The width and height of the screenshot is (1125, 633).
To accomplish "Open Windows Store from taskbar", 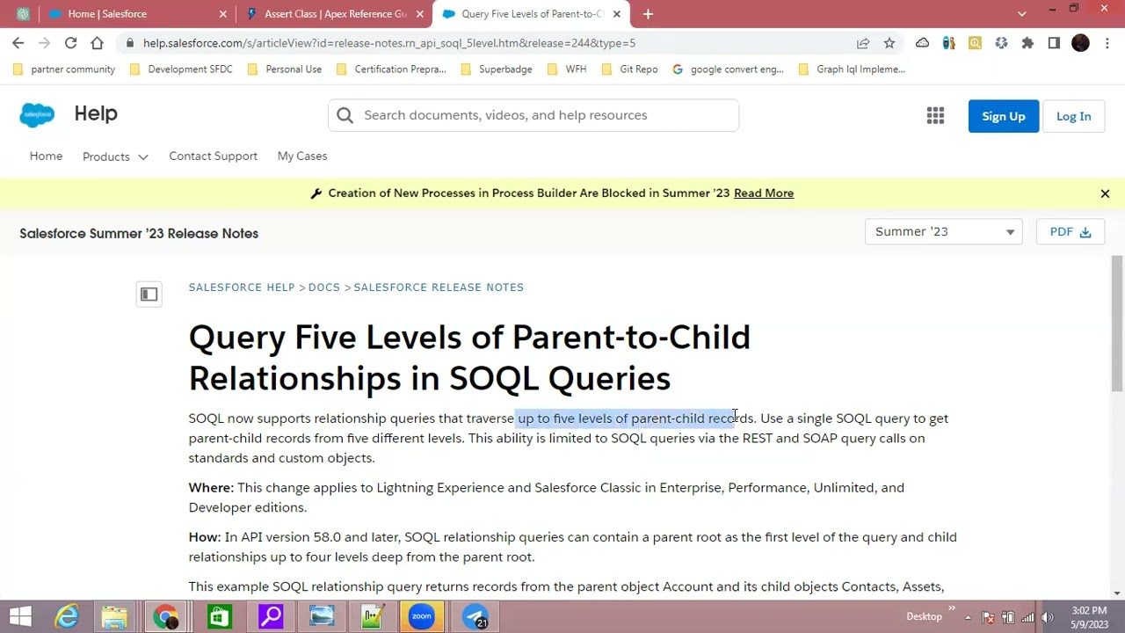I will [219, 616].
